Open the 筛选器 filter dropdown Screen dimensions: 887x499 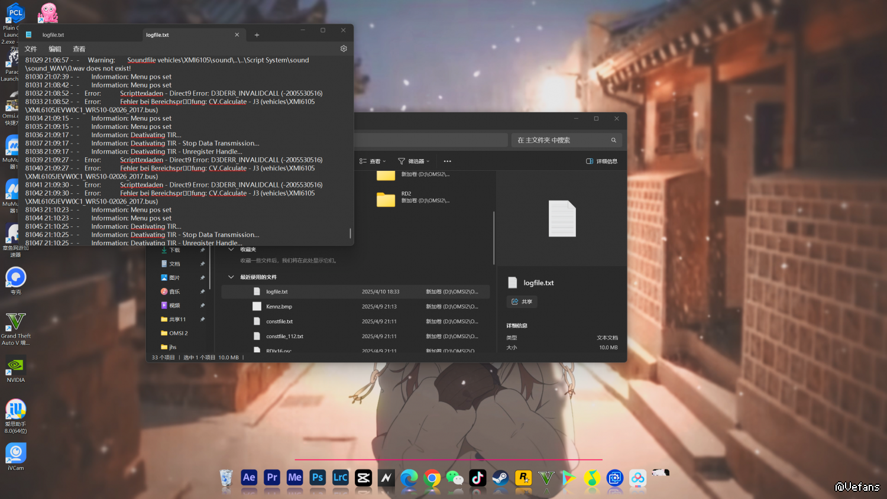[414, 161]
